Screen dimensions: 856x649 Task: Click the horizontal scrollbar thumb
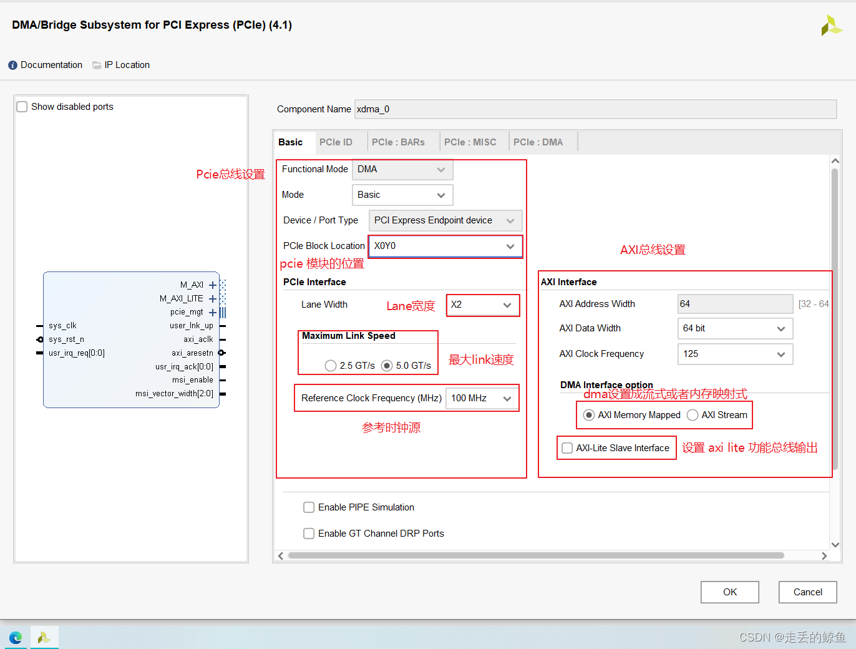coord(536,555)
